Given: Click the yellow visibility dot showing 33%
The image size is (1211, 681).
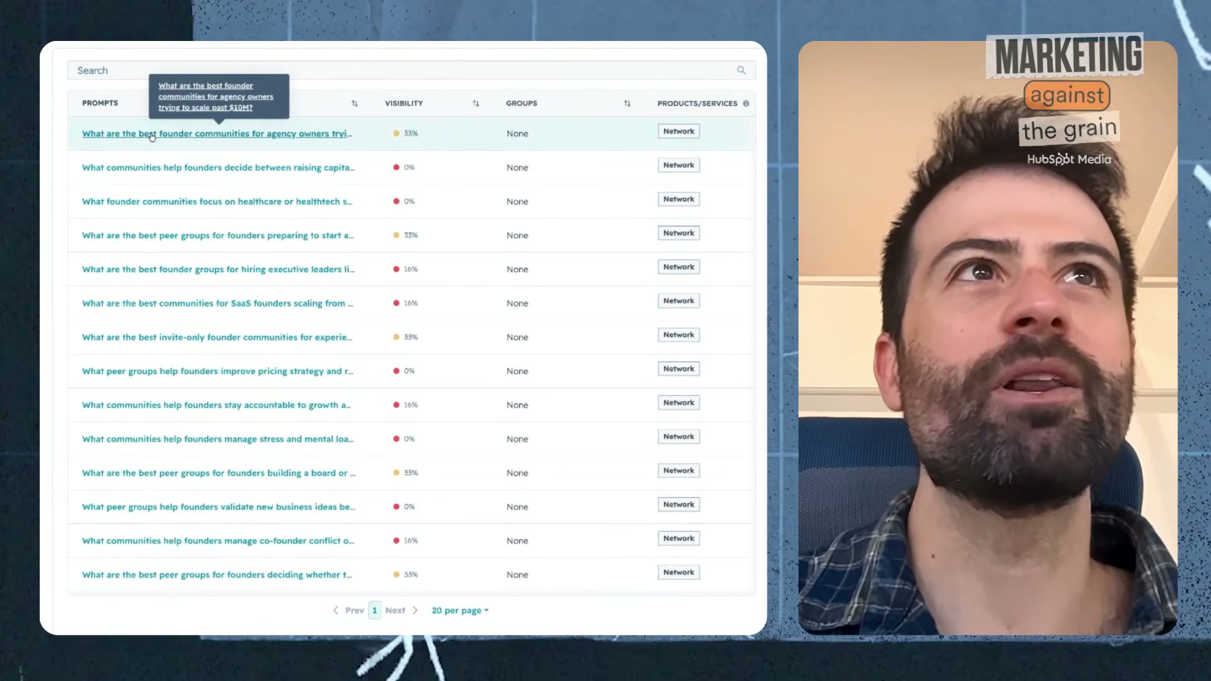Looking at the screenshot, I should point(397,133).
